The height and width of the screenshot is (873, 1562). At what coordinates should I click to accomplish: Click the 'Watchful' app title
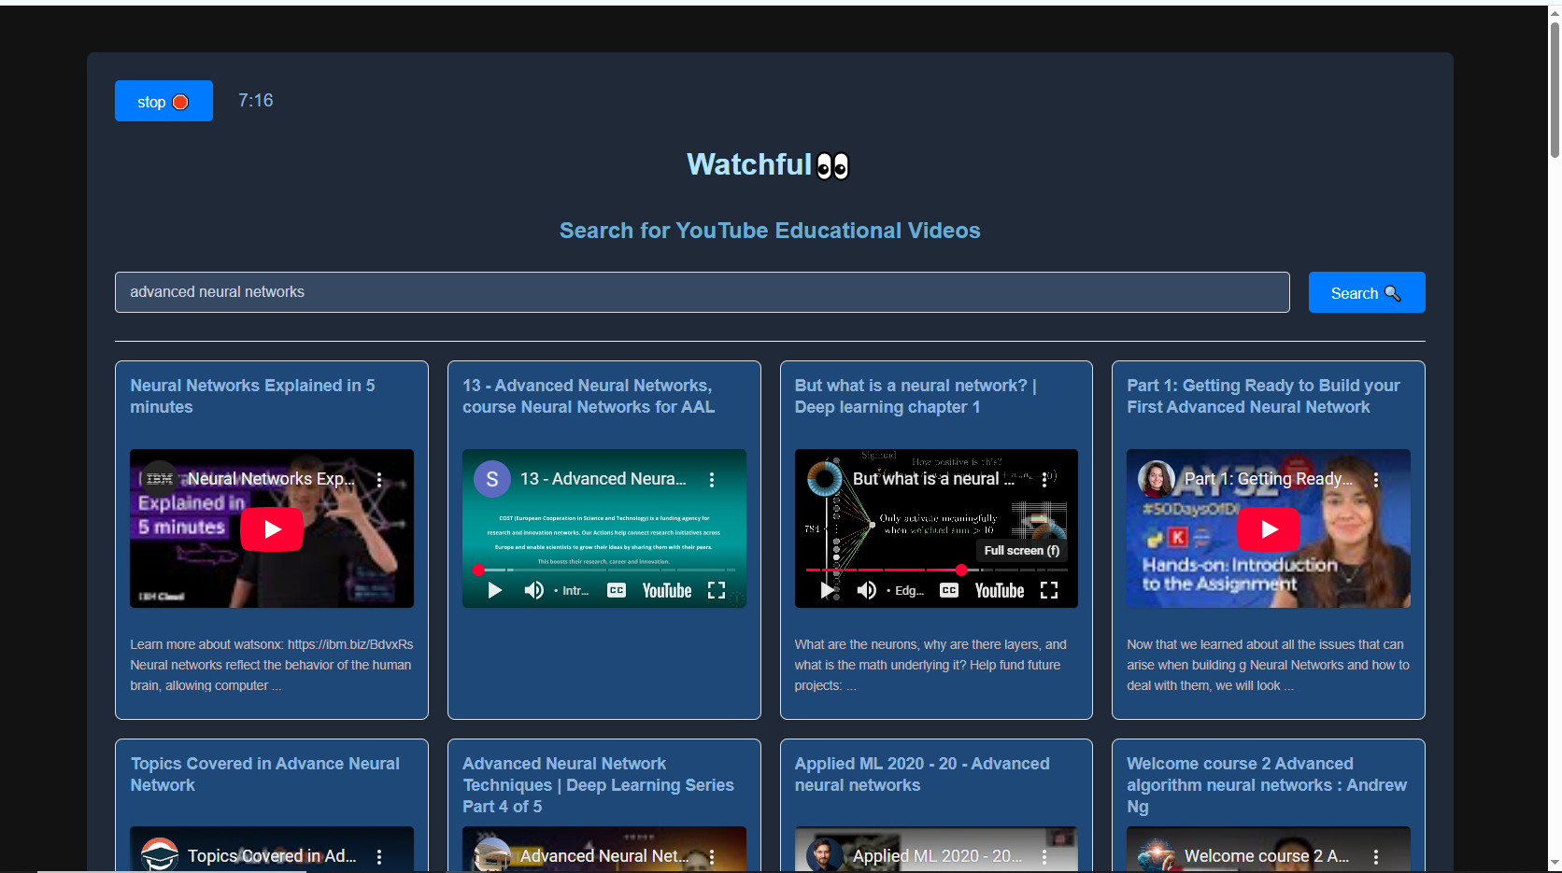pyautogui.click(x=768, y=164)
